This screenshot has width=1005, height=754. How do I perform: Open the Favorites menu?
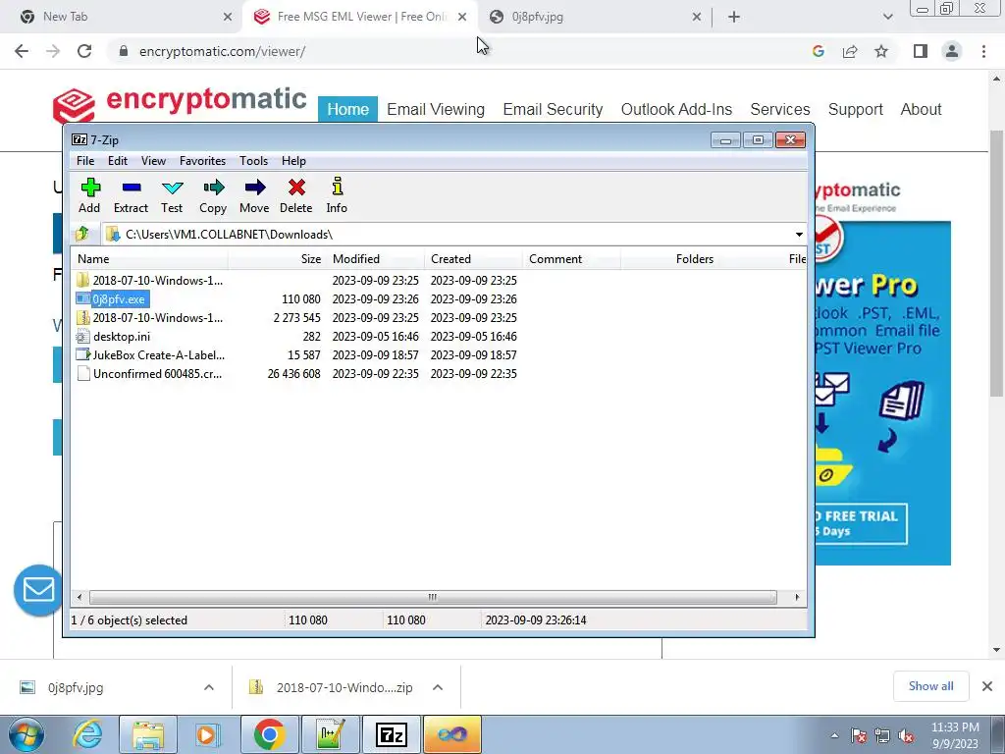[x=202, y=161]
